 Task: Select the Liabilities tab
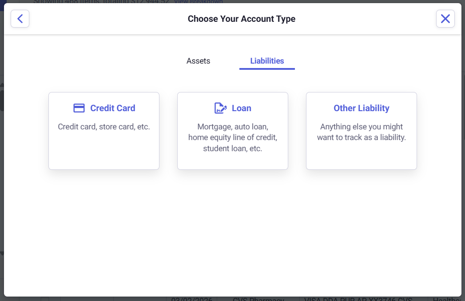267,61
